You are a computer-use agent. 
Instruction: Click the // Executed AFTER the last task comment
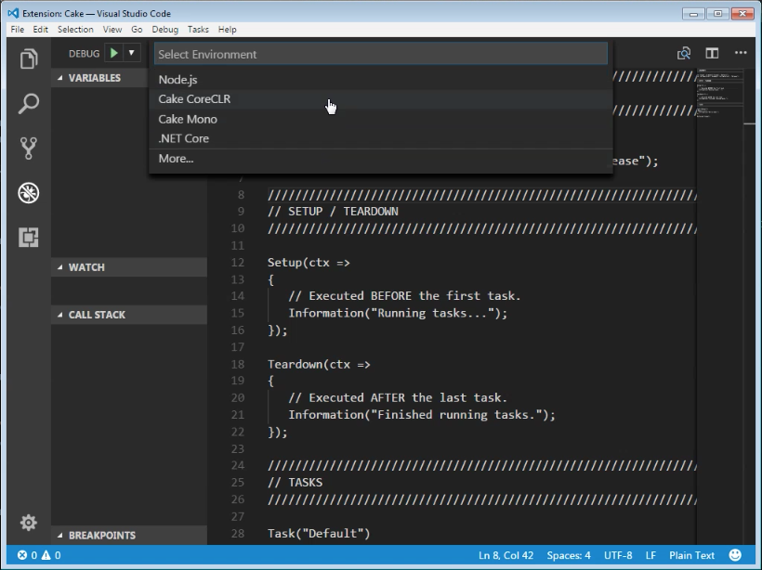(x=398, y=397)
